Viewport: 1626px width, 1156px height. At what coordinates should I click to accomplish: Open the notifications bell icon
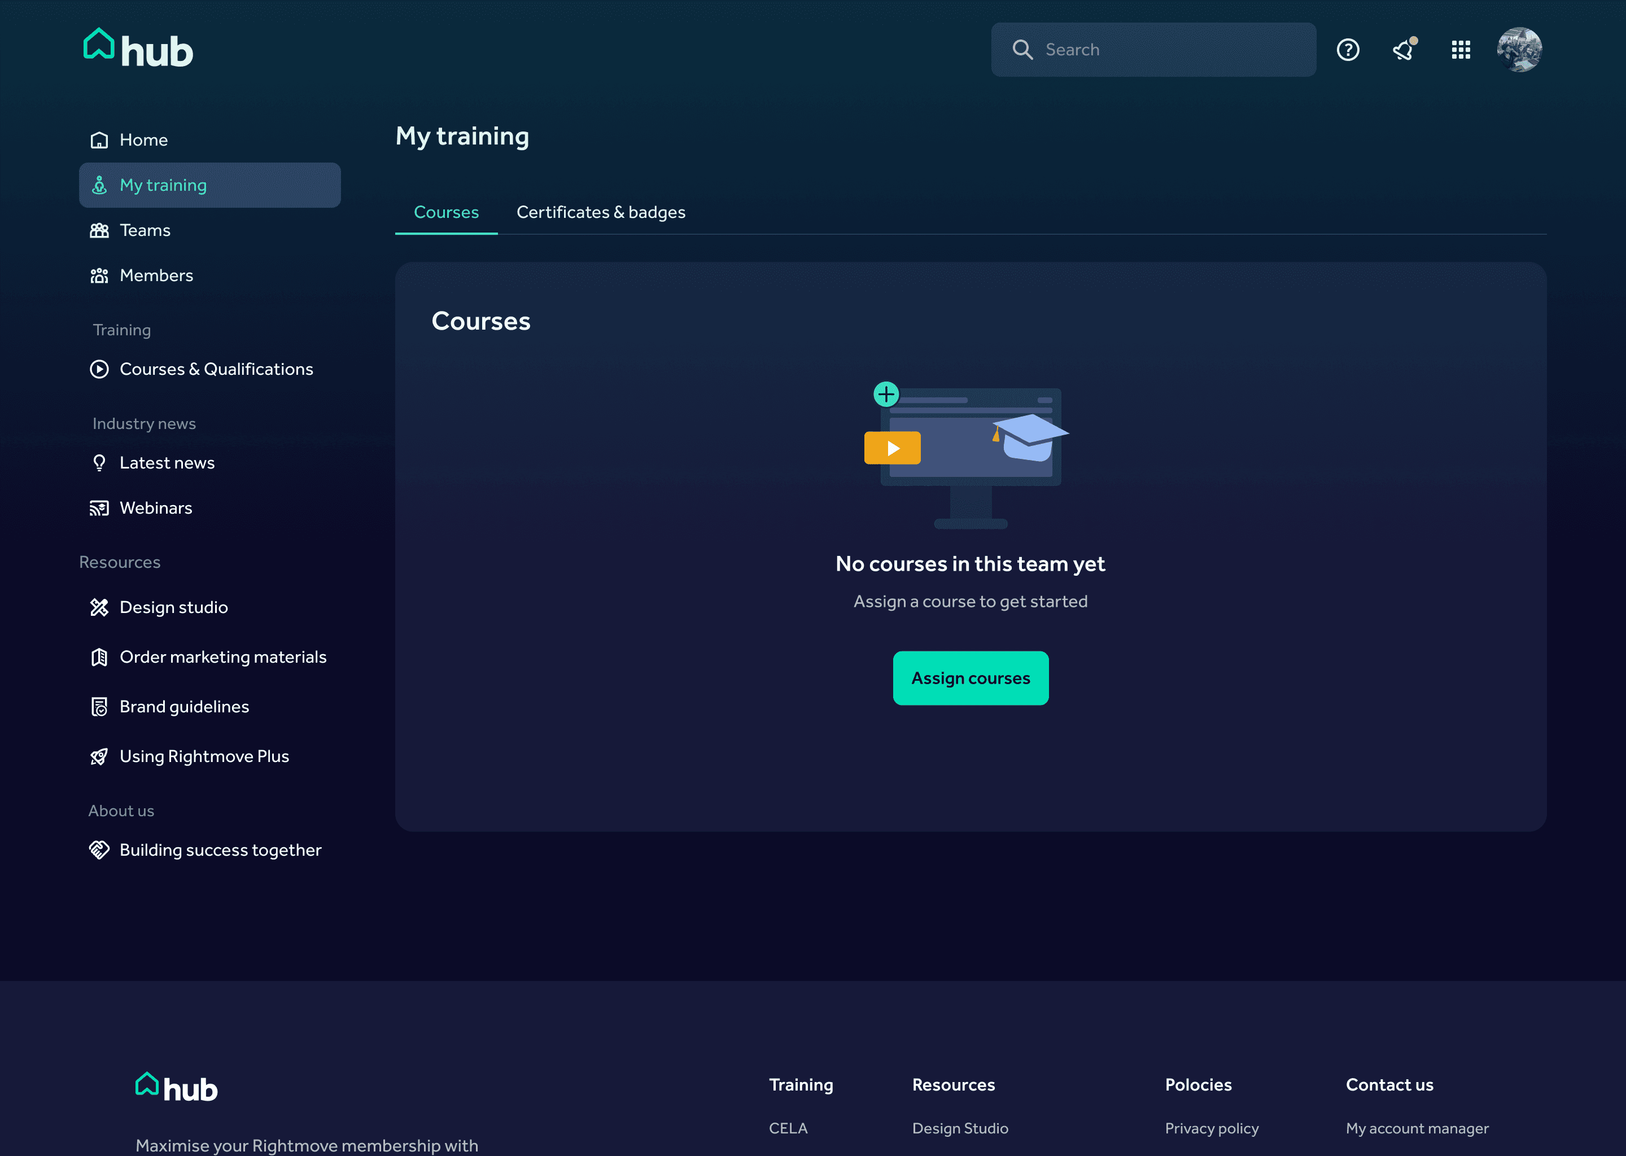click(1404, 50)
